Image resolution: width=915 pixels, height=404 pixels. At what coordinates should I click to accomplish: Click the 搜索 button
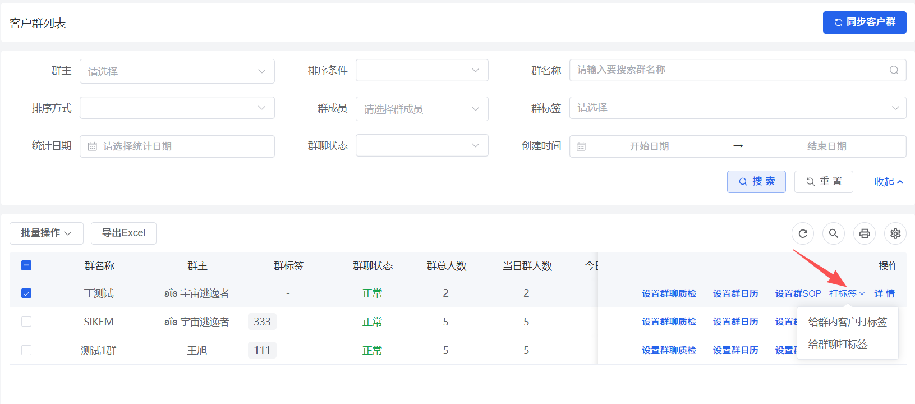[x=756, y=182]
